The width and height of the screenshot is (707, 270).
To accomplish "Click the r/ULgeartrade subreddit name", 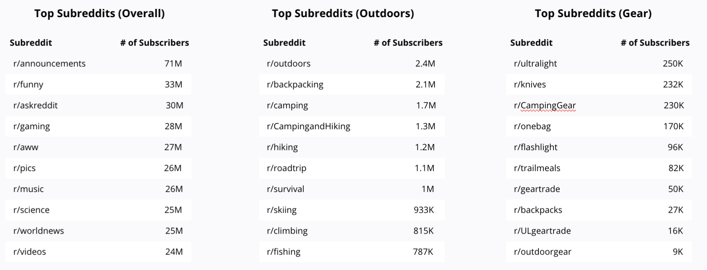I will click(x=542, y=231).
